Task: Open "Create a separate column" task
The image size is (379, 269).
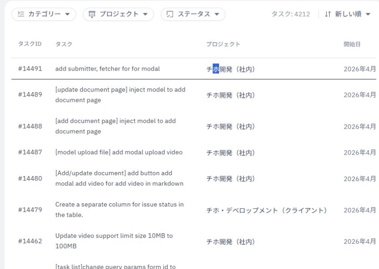Action: tap(119, 210)
